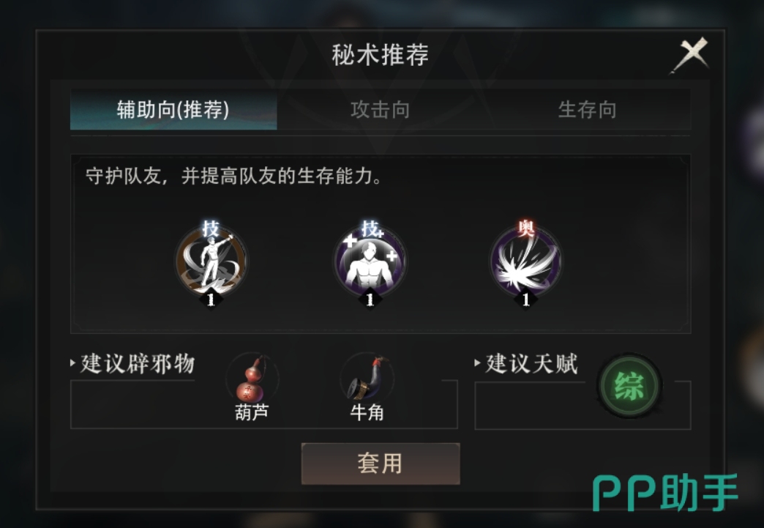Image resolution: width=764 pixels, height=528 pixels.
Task: Expand the 建议辟邪物 section arrow
Action: [x=72, y=362]
